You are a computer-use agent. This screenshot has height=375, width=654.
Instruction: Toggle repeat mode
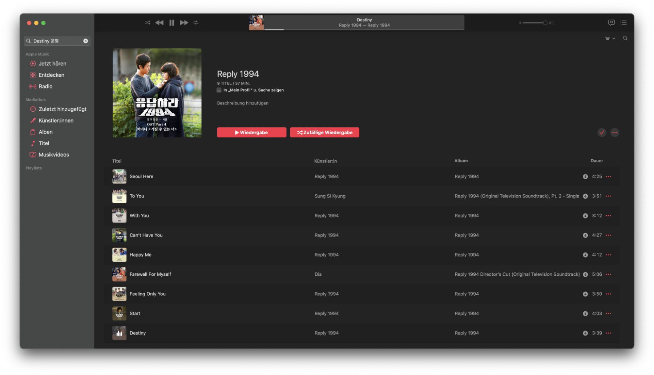196,23
